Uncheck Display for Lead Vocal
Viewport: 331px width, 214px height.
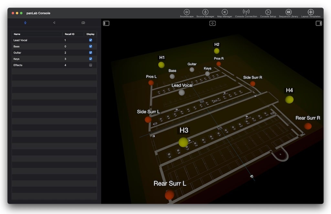[91, 40]
